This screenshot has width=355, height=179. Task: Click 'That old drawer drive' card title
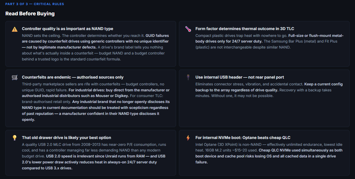(67, 138)
